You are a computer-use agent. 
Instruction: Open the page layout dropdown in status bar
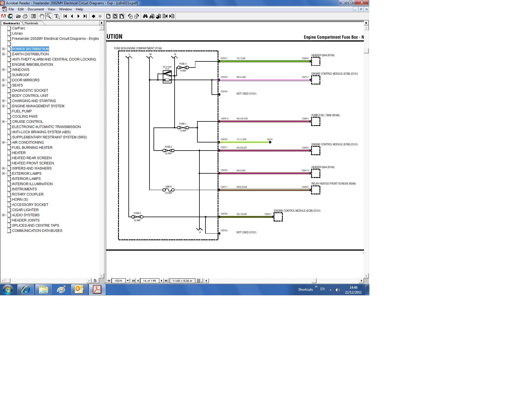(199, 281)
